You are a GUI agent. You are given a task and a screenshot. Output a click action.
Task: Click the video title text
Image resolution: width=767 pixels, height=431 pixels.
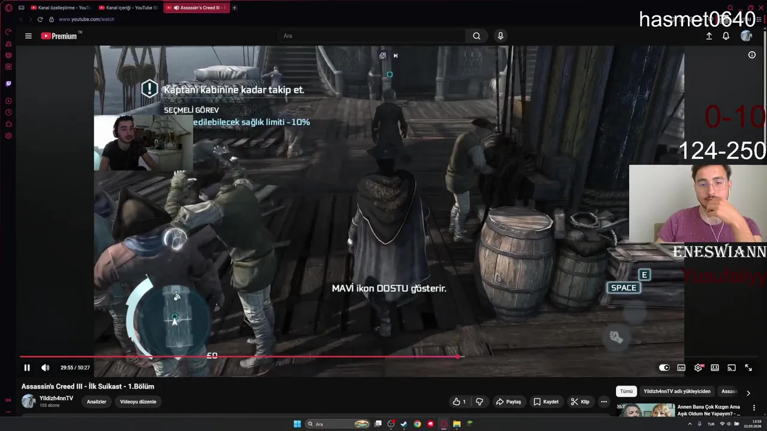[x=88, y=387]
